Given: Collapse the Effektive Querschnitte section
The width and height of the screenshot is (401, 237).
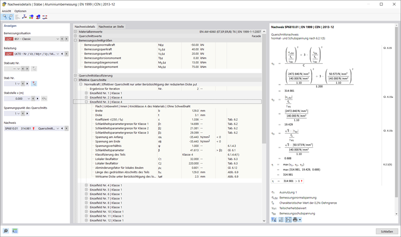Looking at the screenshot, I should (75, 80).
